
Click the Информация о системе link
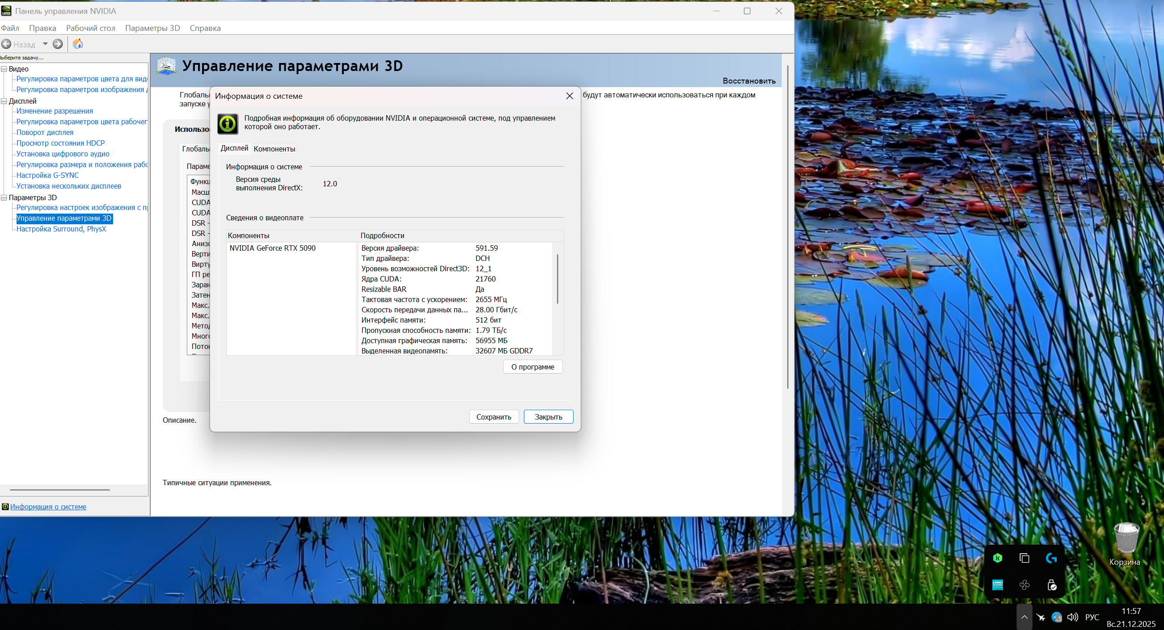coord(48,507)
